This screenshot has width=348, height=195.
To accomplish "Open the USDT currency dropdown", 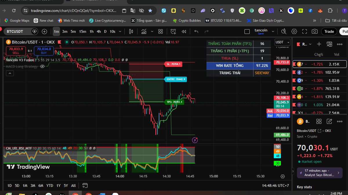I will tap(282, 42).
